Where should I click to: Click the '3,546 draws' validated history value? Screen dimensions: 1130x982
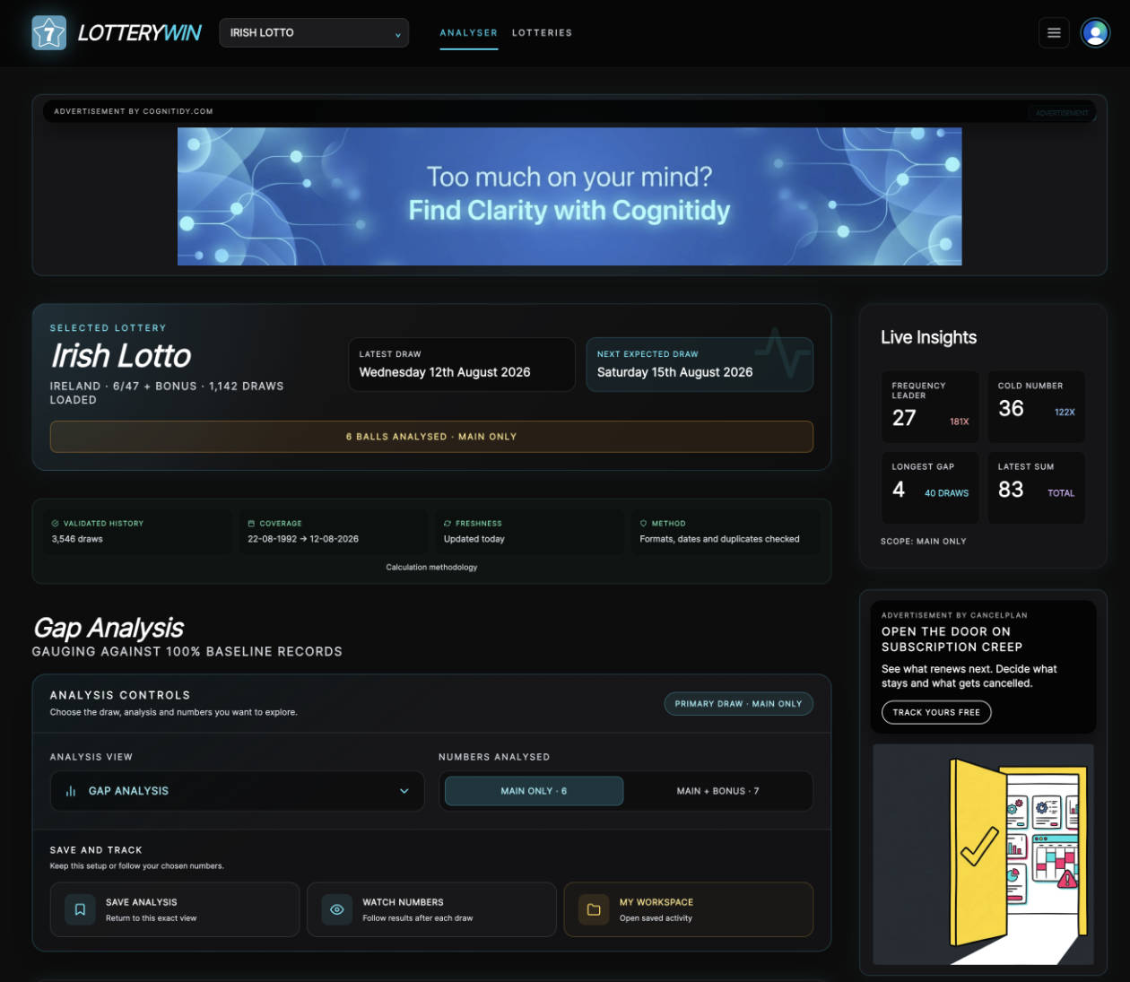click(77, 539)
